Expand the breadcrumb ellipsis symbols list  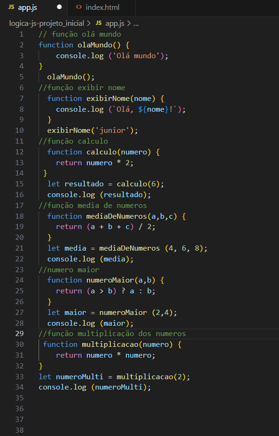(136, 23)
